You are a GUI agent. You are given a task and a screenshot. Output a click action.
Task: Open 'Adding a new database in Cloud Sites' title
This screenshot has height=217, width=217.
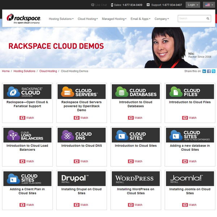pyautogui.click(x=190, y=148)
